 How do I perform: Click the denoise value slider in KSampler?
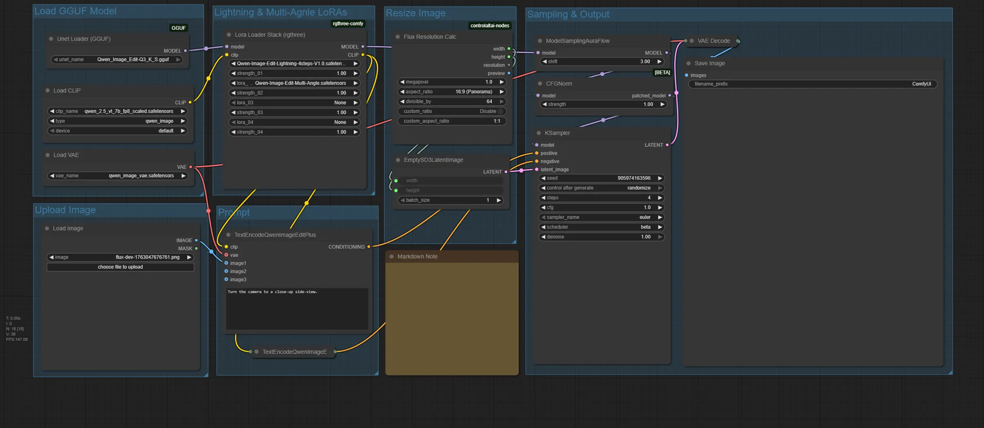(x=602, y=237)
